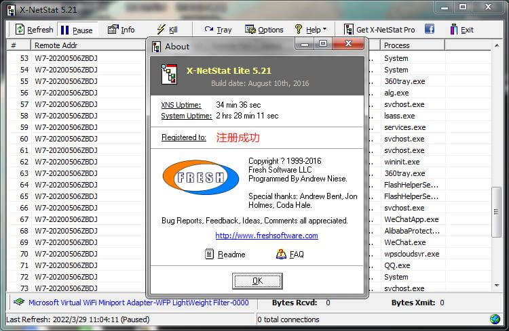Visit http://www.freshsoftware.com link
This screenshot has height=331, width=509.
pyautogui.click(x=267, y=236)
